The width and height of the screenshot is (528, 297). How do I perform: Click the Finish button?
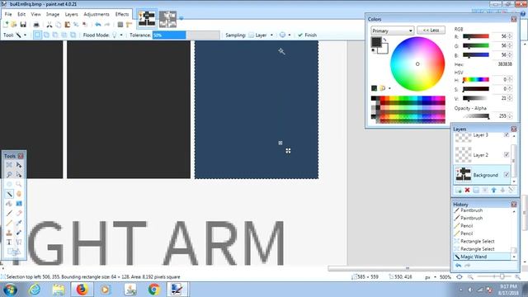tap(308, 35)
